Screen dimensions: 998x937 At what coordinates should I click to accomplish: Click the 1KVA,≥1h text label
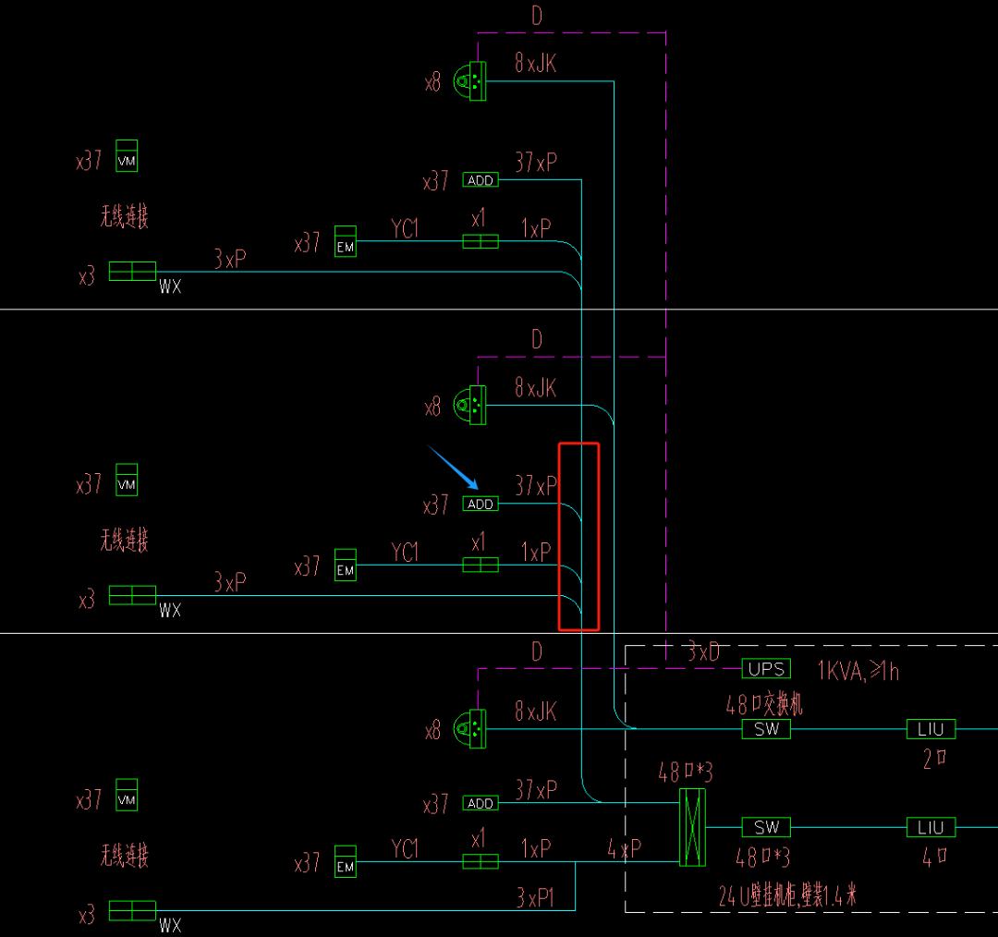pos(858,671)
